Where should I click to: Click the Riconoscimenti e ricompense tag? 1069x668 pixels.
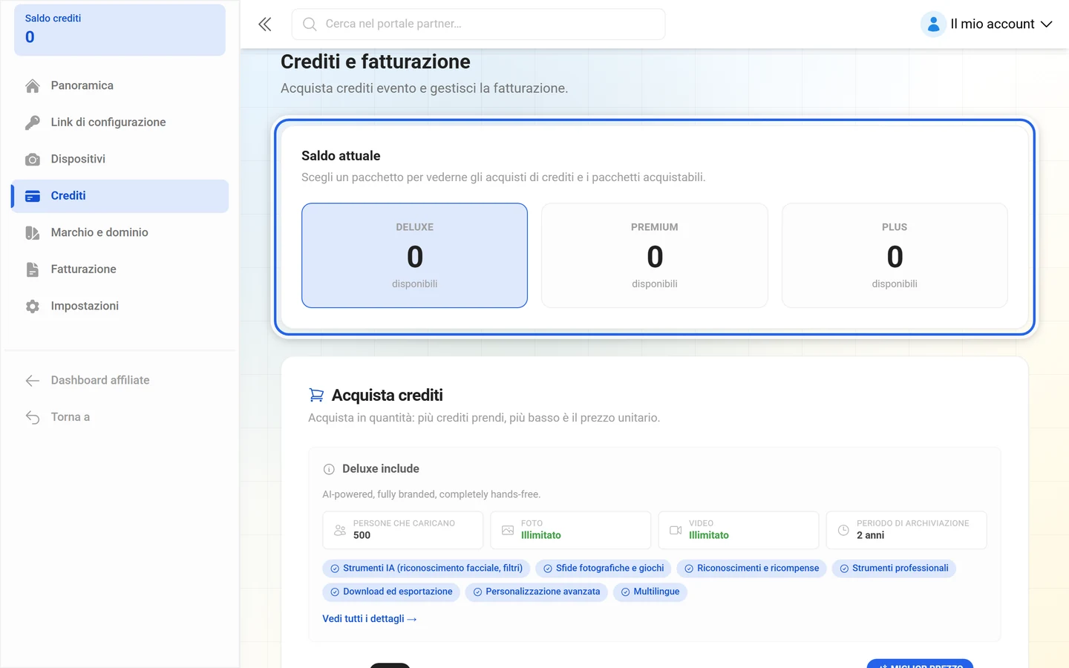pyautogui.click(x=751, y=569)
